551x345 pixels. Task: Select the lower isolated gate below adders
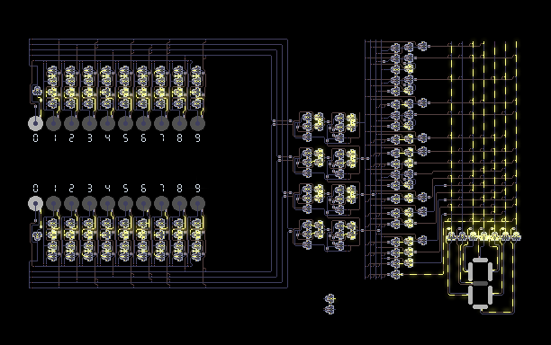pyautogui.click(x=330, y=310)
